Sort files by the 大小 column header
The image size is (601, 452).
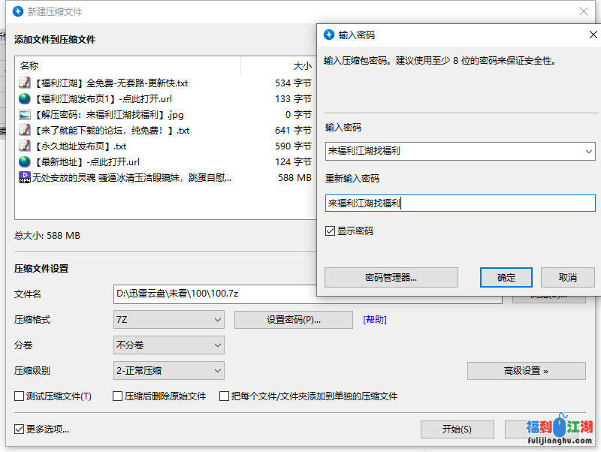coord(300,66)
